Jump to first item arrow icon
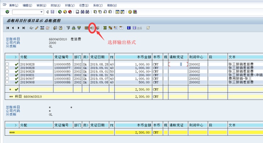Image resolution: width=263 pixels, height=143 pixels. click(x=8, y=28)
